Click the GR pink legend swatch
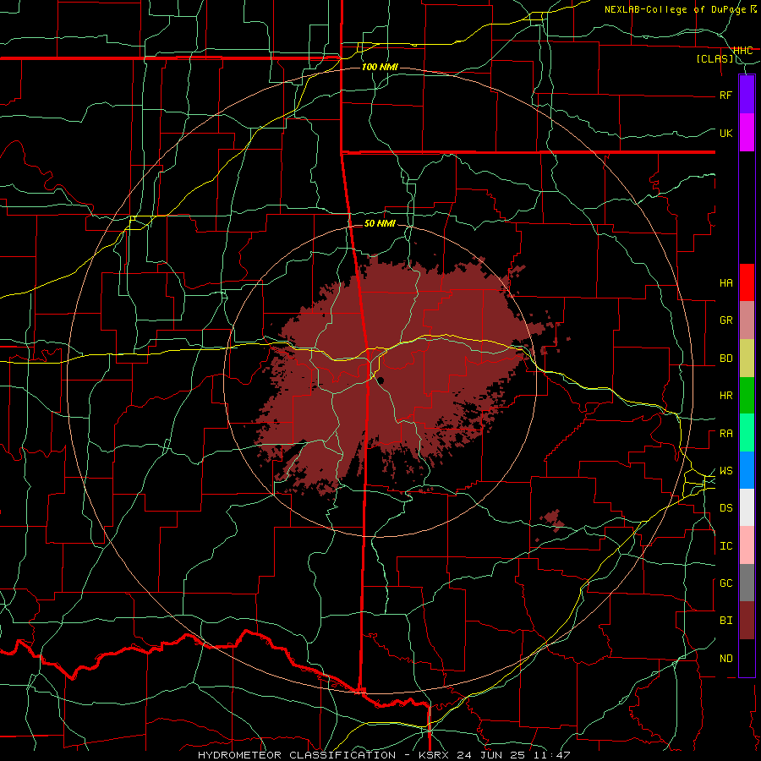Image resolution: width=761 pixels, height=761 pixels. click(747, 320)
